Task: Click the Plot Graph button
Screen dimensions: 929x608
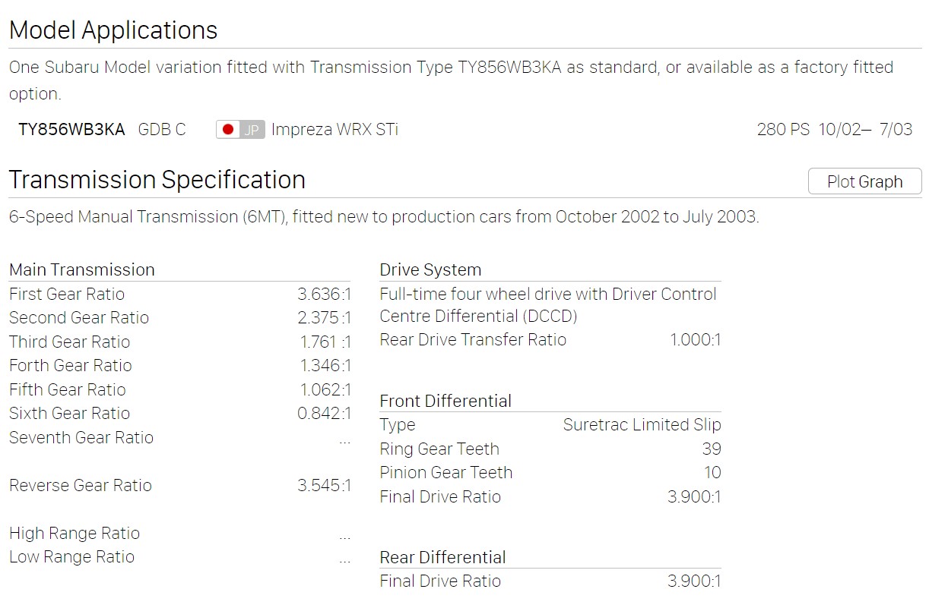Action: [x=864, y=181]
